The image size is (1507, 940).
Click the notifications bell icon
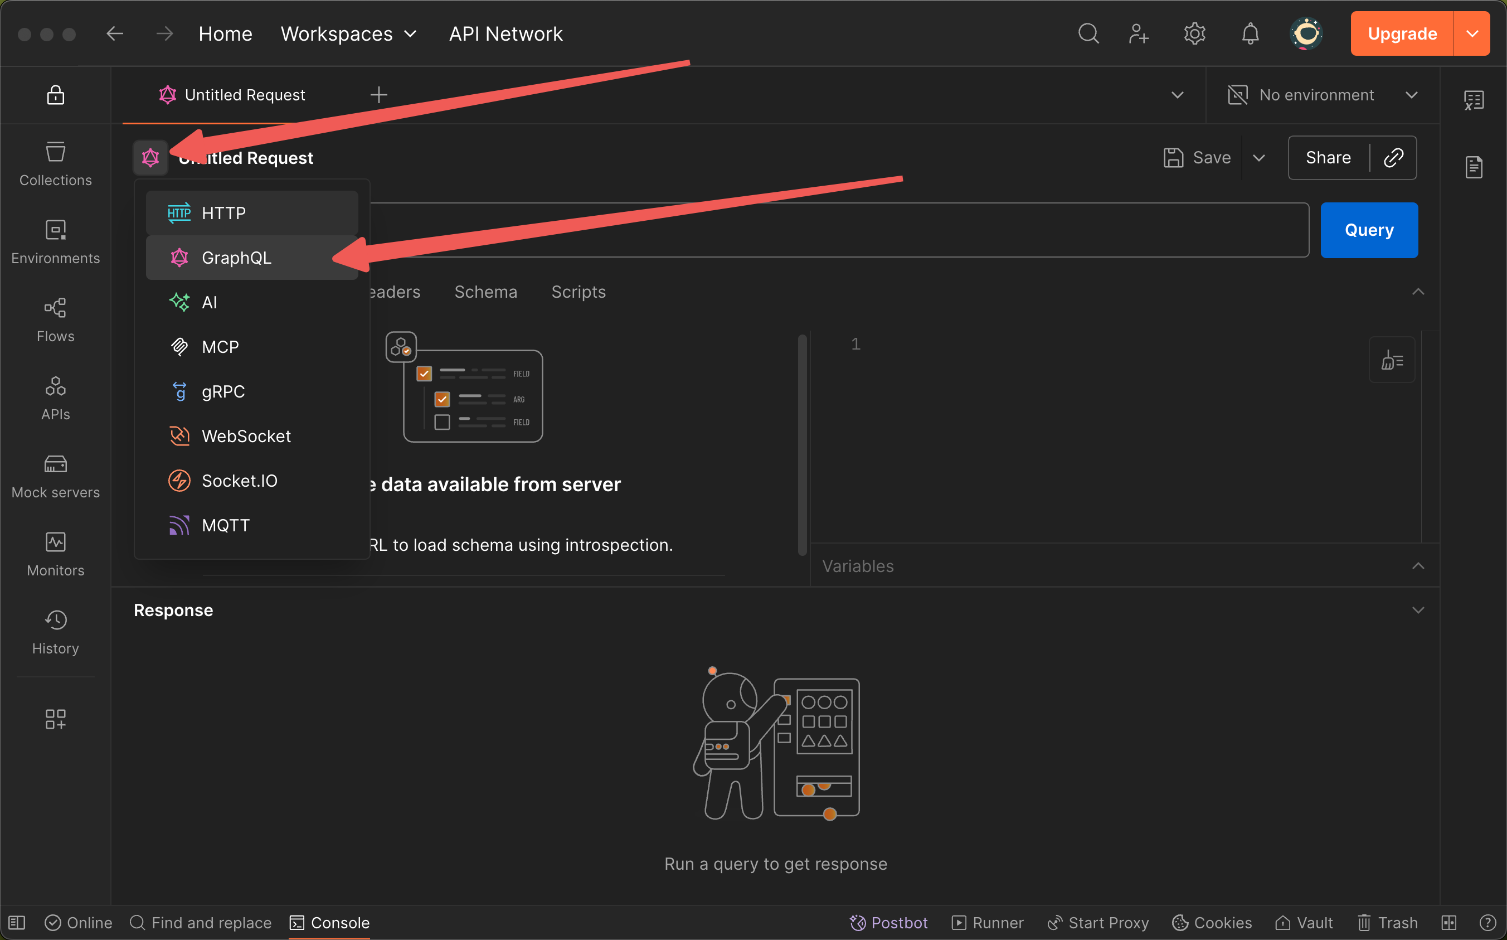coord(1250,33)
